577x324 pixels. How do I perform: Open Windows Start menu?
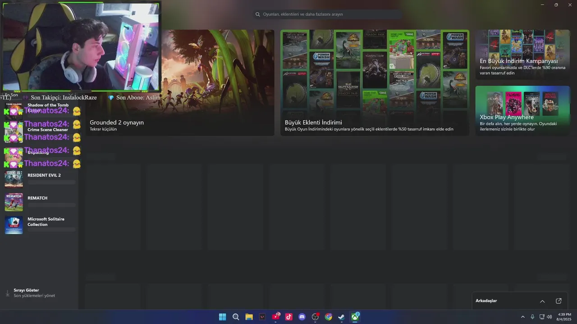coord(222,317)
